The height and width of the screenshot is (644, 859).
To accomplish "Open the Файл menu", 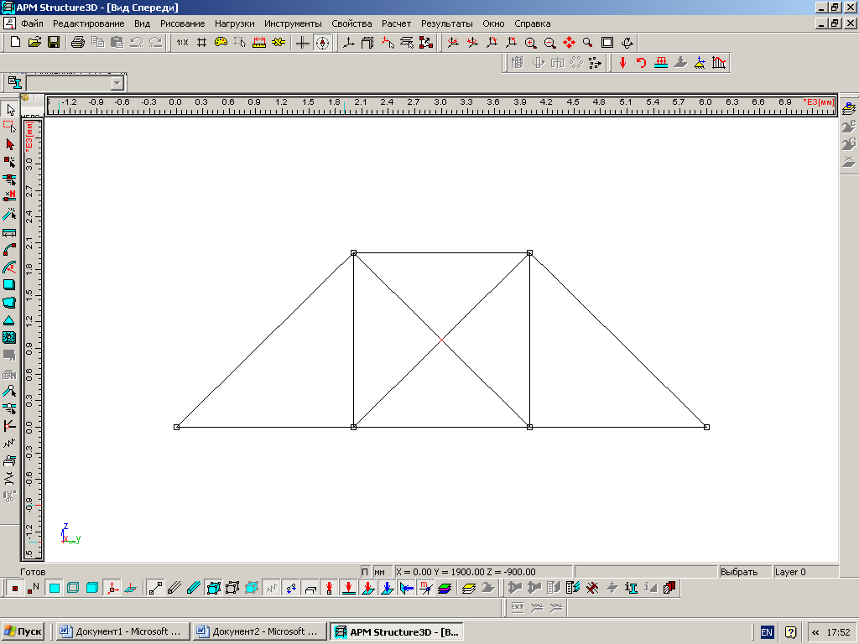I will tap(33, 23).
